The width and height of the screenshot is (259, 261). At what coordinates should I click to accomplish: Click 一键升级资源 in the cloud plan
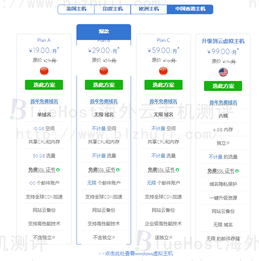tap(223, 198)
